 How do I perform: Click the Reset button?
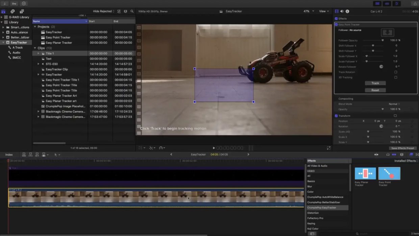point(375,90)
